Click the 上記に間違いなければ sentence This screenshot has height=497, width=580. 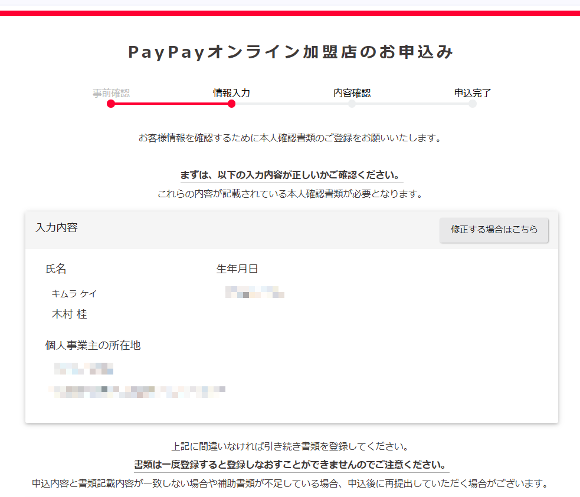[290, 446]
